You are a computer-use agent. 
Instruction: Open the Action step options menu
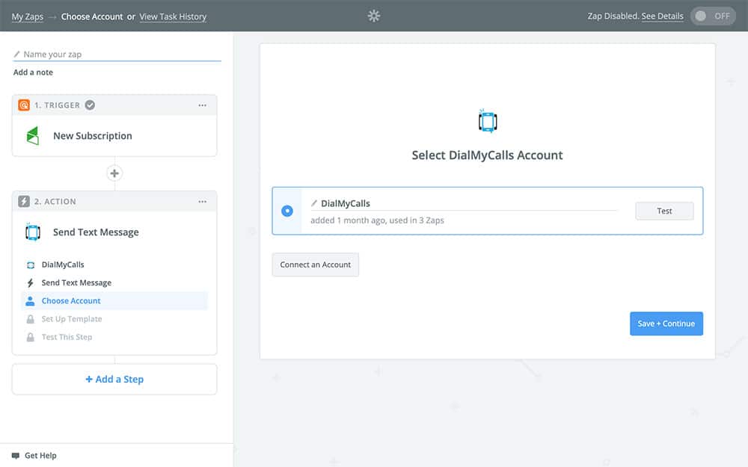[x=202, y=202]
